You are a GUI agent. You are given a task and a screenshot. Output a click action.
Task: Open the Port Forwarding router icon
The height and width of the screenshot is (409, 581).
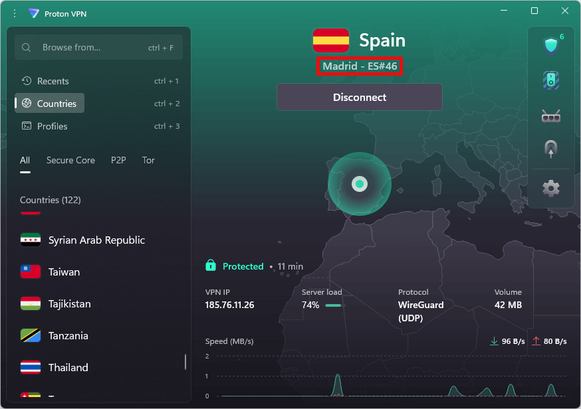[551, 116]
